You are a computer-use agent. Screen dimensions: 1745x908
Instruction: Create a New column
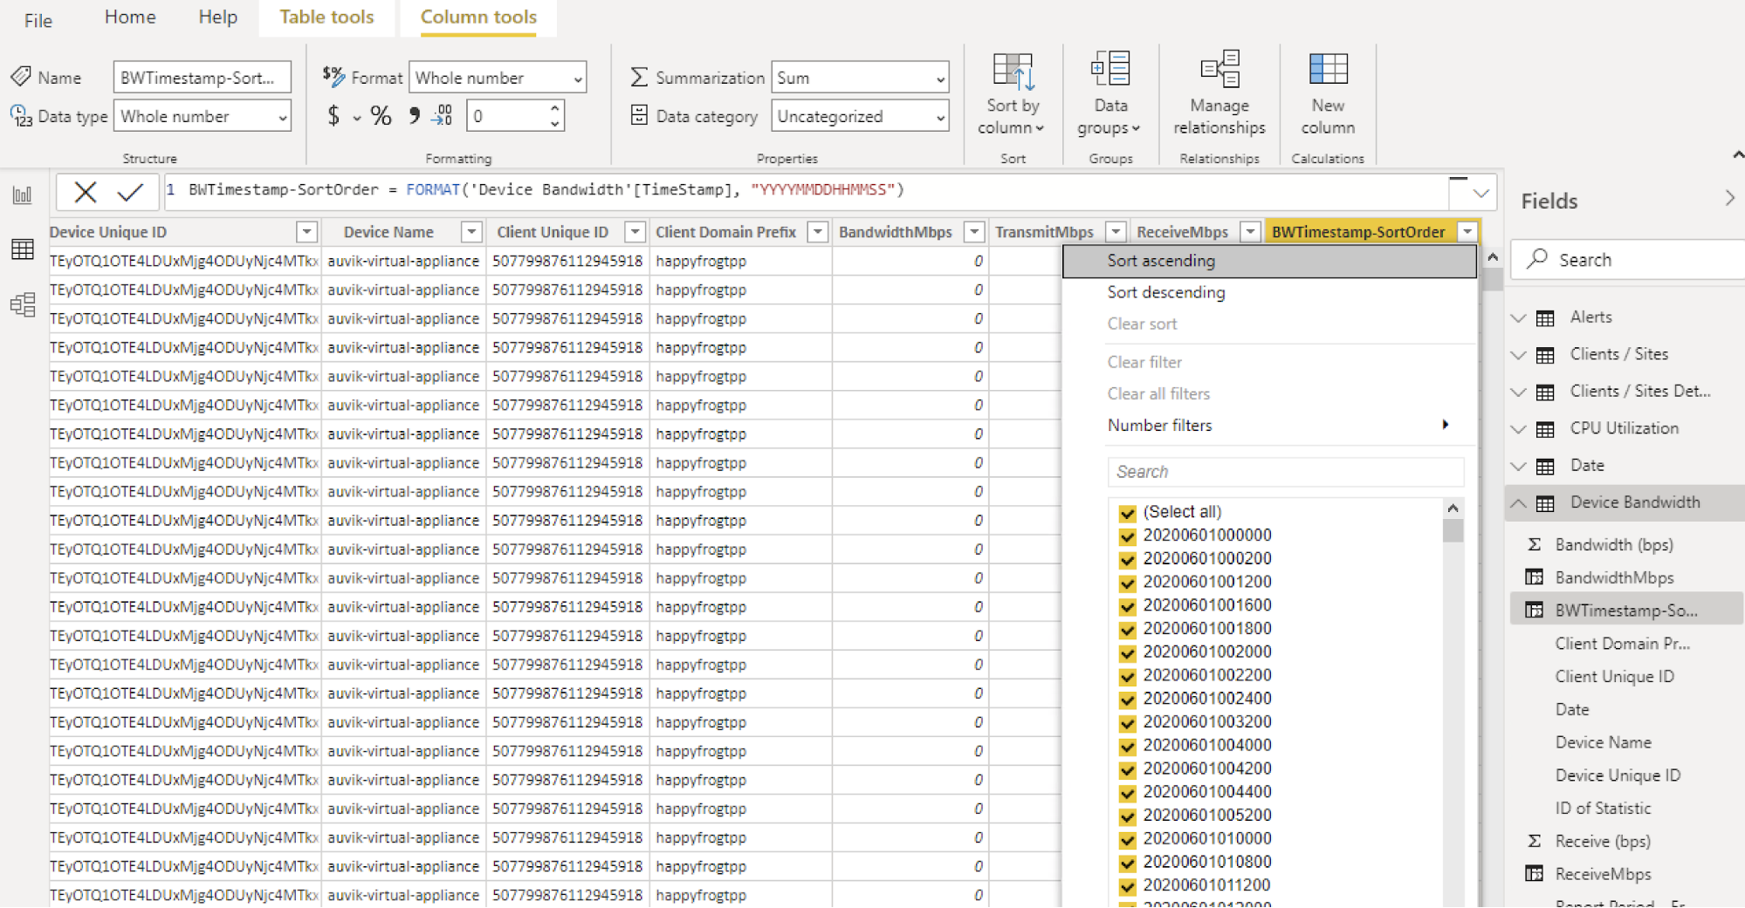(x=1327, y=93)
